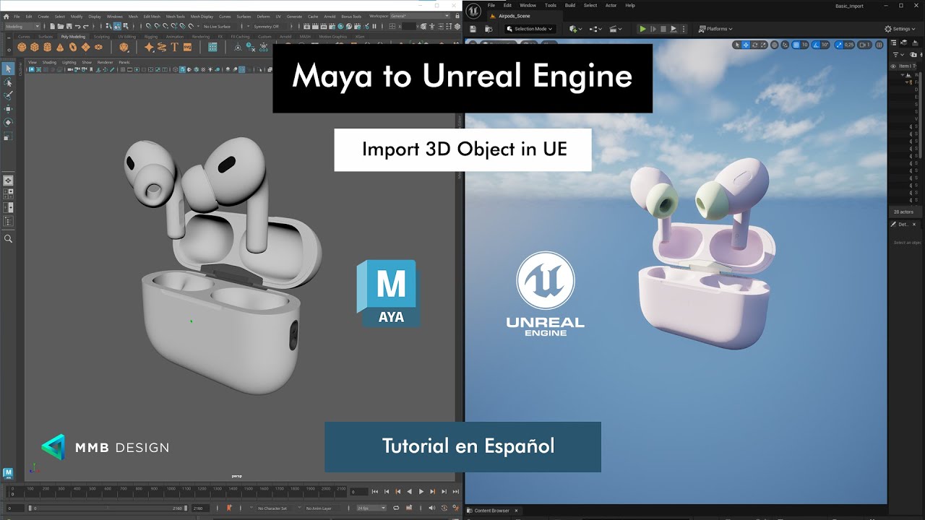Click Maya's Home icon on menu bar
The image size is (925, 520).
(x=7, y=16)
